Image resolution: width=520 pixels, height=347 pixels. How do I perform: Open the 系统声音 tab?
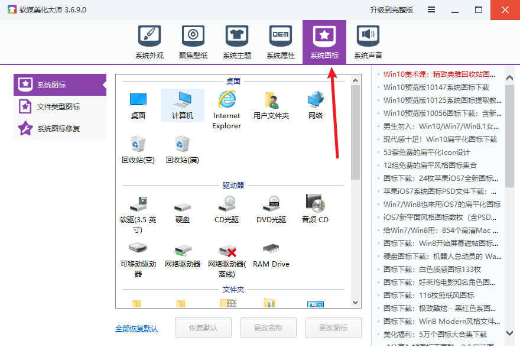coord(368,43)
